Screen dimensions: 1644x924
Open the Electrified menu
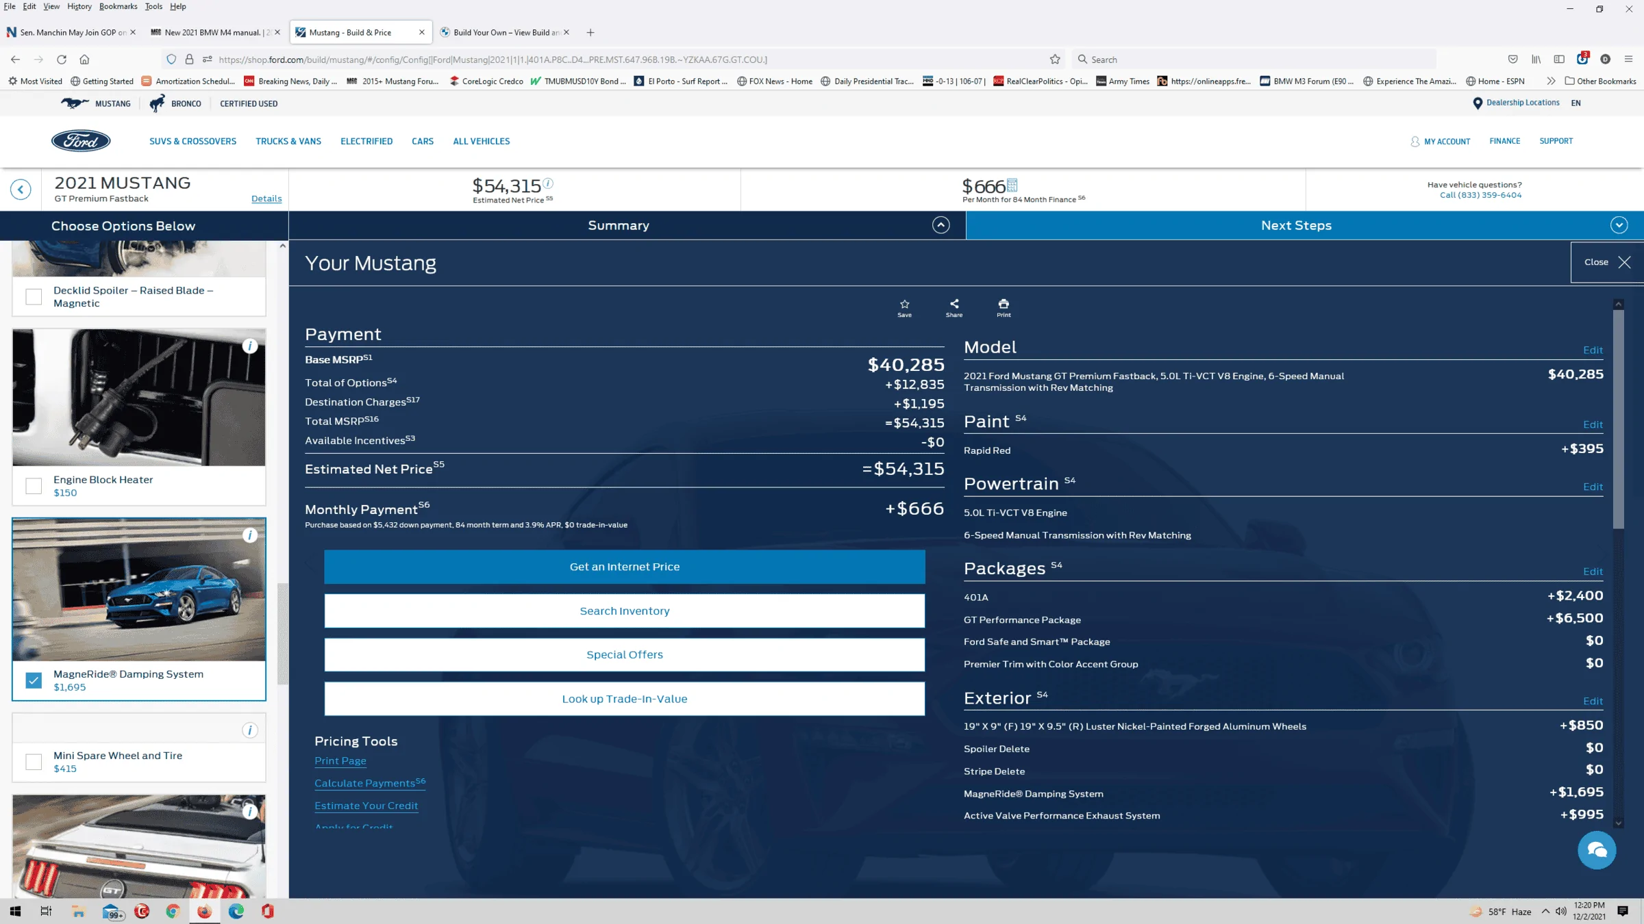point(366,141)
